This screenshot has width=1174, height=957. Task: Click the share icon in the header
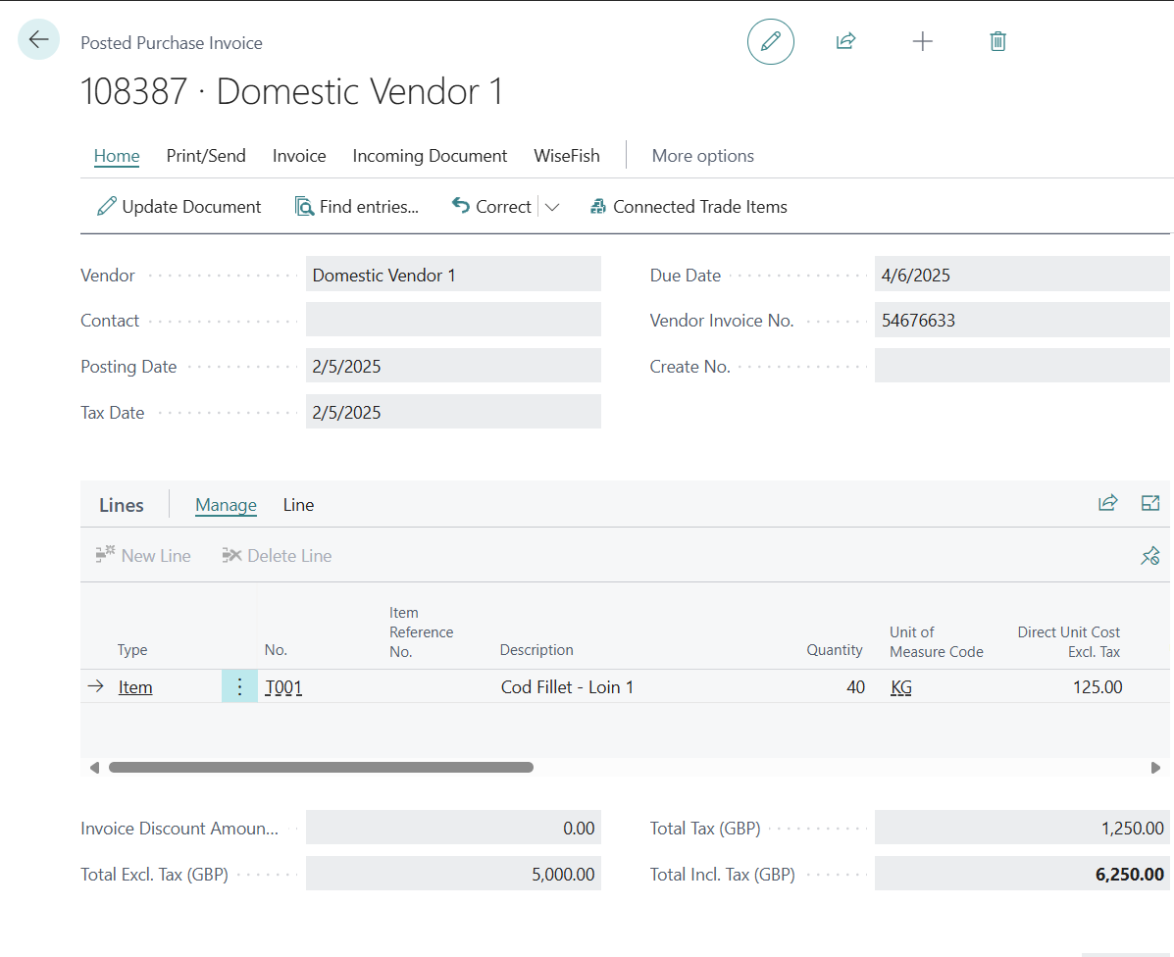845,41
